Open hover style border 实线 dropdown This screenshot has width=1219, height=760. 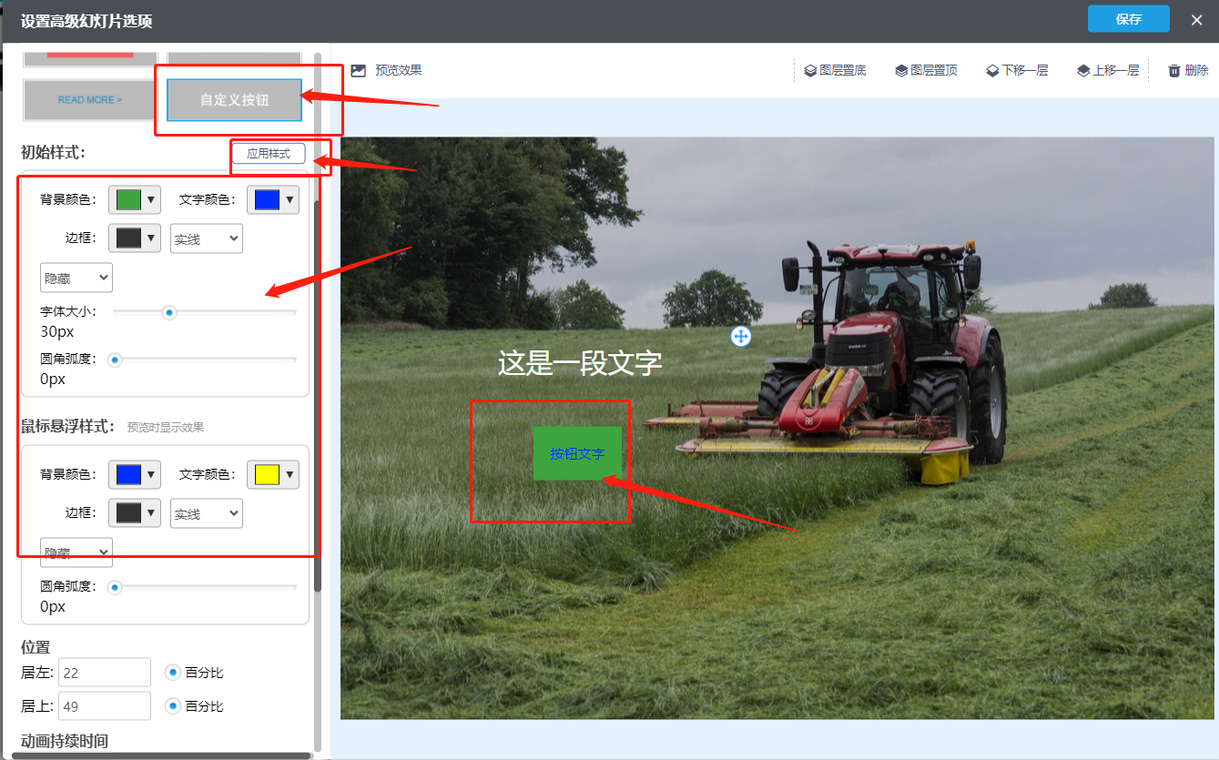(207, 513)
